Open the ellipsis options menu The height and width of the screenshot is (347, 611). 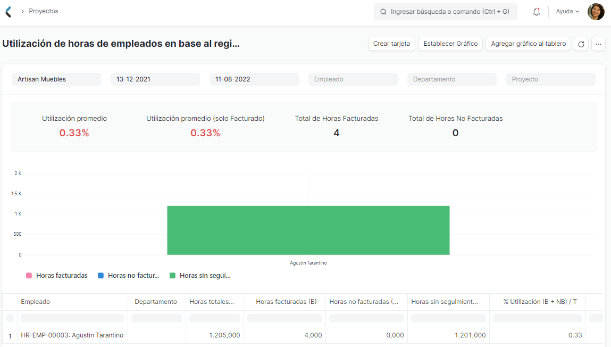599,44
